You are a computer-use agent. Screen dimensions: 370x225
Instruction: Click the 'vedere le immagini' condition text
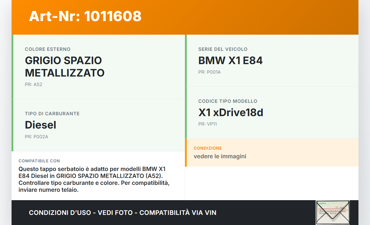point(220,157)
